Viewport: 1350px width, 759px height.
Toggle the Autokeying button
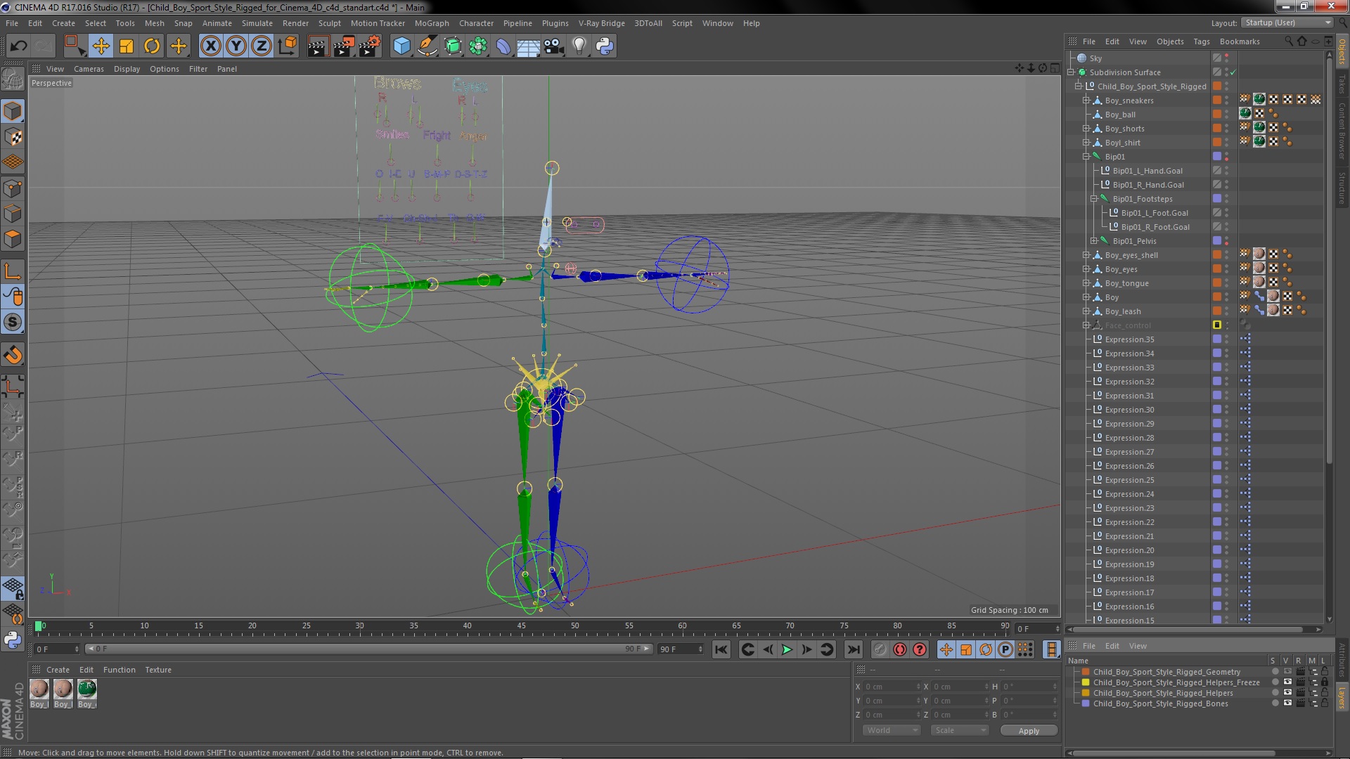point(899,650)
